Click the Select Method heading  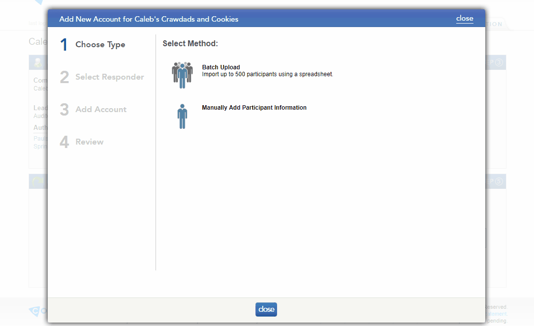pyautogui.click(x=190, y=43)
